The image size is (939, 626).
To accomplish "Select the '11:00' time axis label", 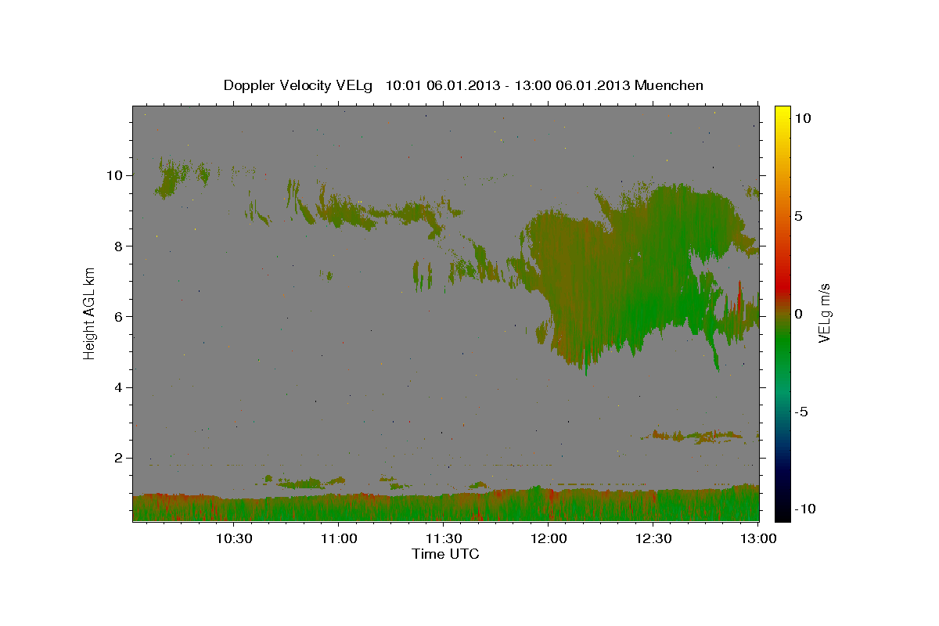I will (338, 538).
